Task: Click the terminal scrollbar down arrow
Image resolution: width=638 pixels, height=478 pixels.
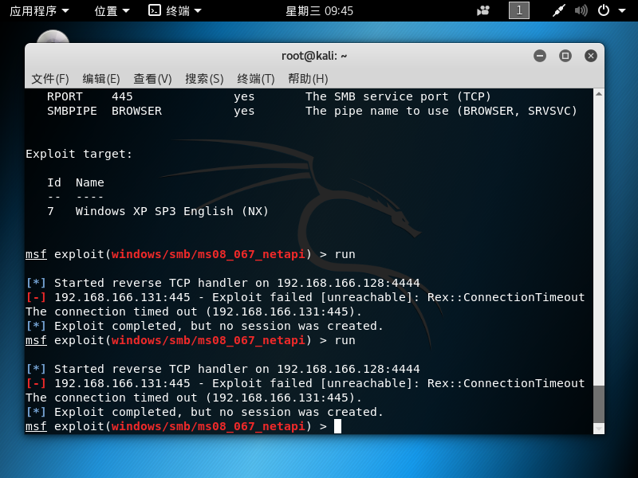Action: click(x=599, y=429)
